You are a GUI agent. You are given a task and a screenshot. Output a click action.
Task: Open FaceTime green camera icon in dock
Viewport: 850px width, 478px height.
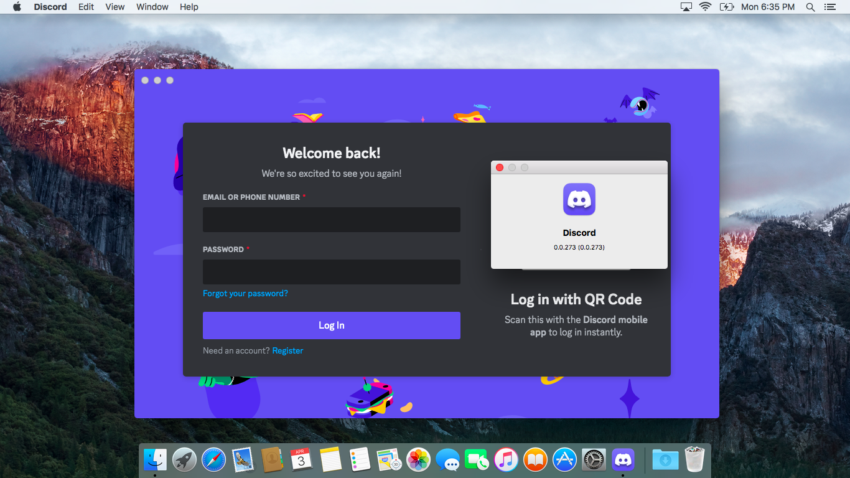477,460
